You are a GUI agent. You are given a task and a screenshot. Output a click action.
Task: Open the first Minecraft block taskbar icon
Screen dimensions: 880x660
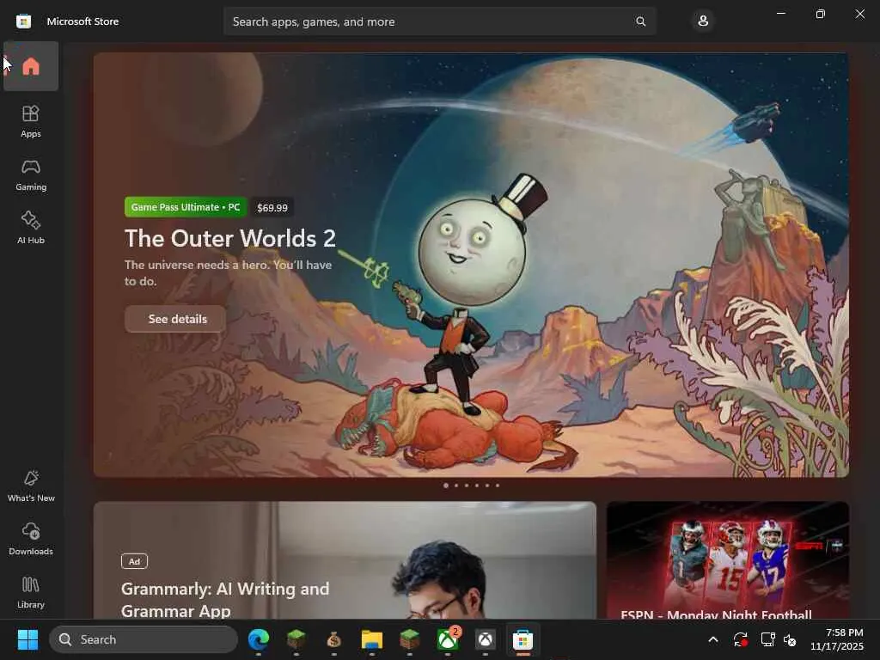point(296,639)
